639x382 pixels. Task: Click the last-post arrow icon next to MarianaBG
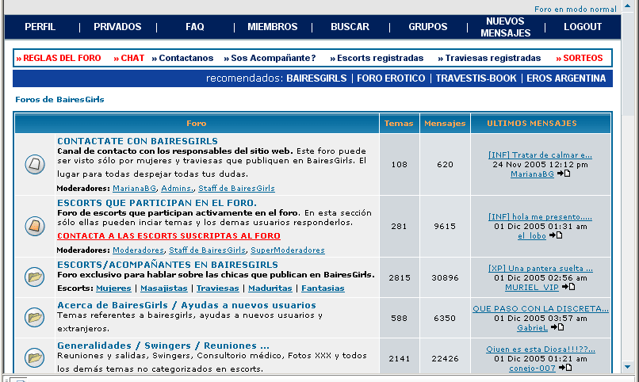pyautogui.click(x=564, y=174)
